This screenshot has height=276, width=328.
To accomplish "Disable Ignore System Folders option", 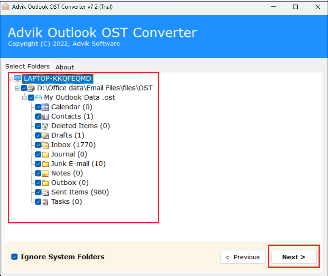I will click(14, 257).
